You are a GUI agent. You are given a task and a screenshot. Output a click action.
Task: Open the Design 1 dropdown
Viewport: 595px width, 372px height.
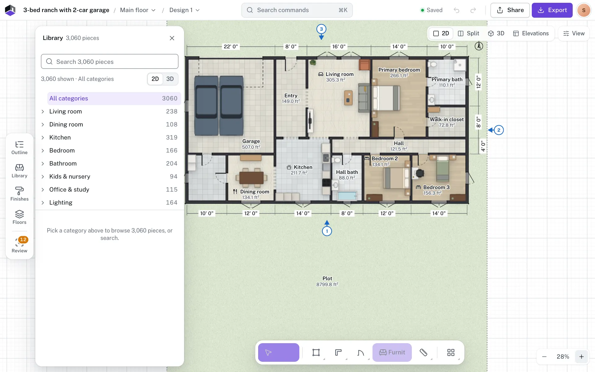coord(184,10)
